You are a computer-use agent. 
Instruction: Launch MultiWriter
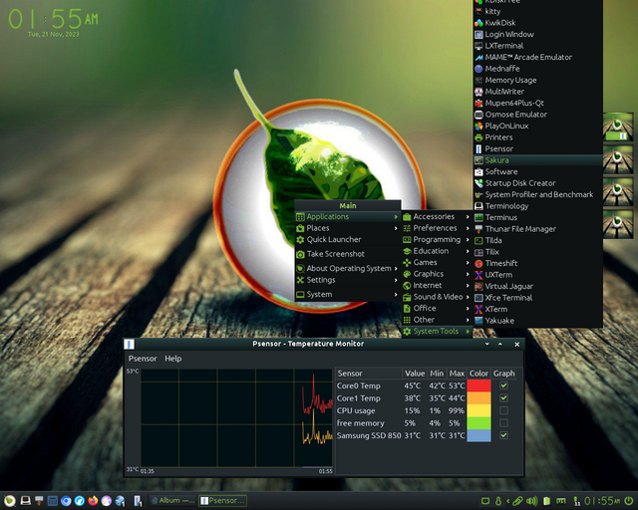click(x=538, y=92)
